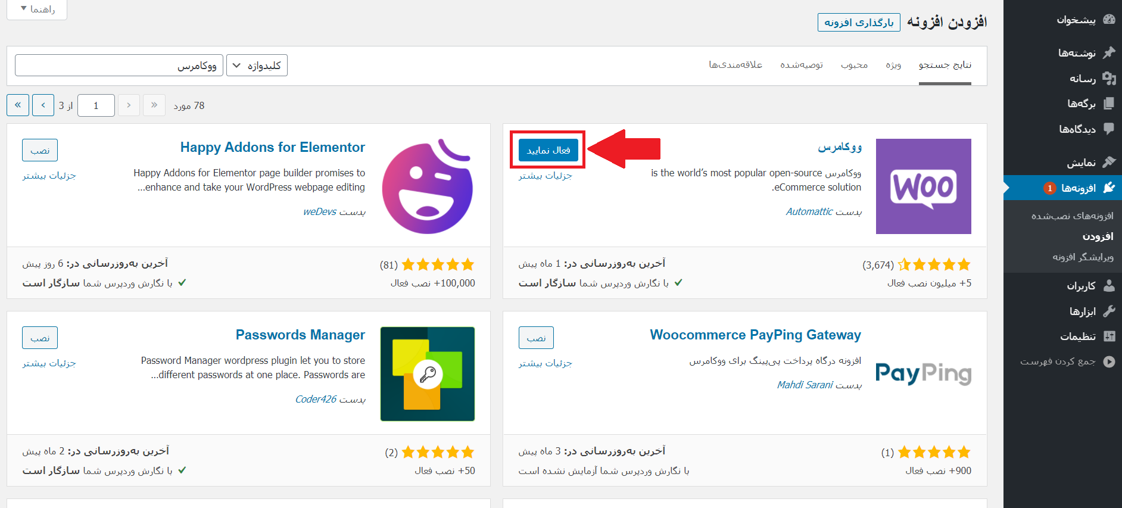The width and height of the screenshot is (1122, 508).
Task: Click the Passwords Manager logo thumbnail
Action: [x=428, y=374]
